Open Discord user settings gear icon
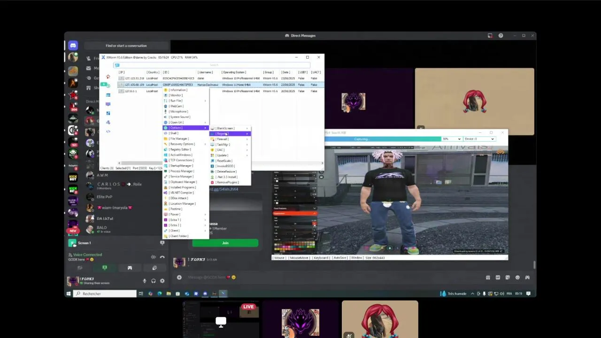The height and width of the screenshot is (338, 601). (x=162, y=281)
